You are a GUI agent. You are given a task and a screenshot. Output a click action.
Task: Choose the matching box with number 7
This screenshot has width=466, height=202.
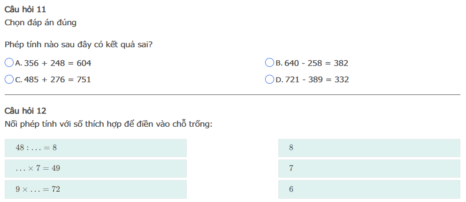coord(369,168)
